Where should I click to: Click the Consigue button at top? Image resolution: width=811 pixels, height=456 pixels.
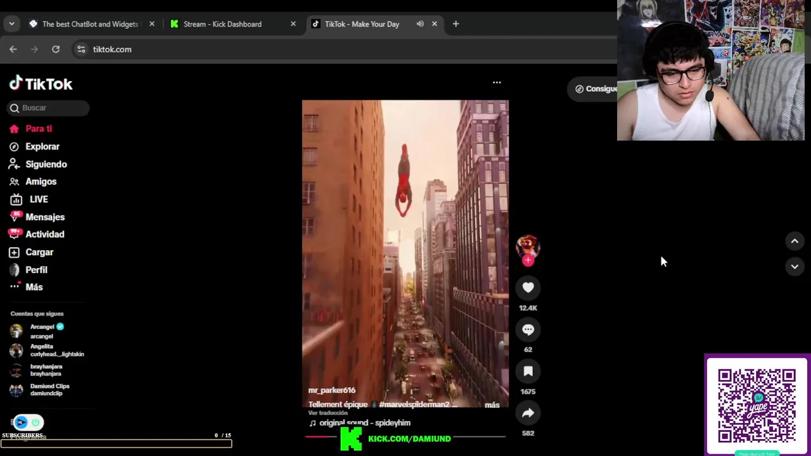(594, 89)
